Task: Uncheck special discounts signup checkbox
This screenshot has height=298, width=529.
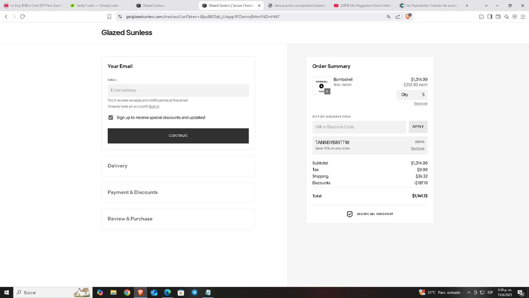Action: tap(111, 118)
